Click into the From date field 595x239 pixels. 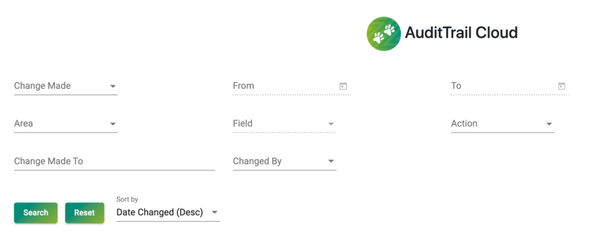(292, 86)
